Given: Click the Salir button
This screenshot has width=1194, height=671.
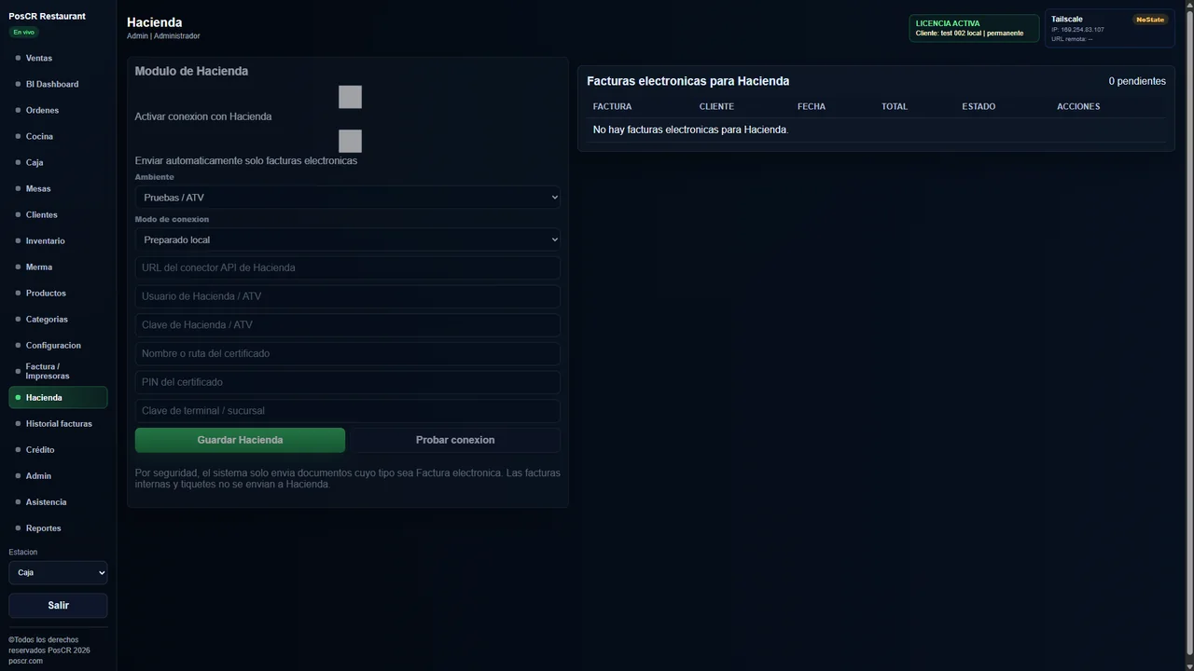Looking at the screenshot, I should coord(58,606).
